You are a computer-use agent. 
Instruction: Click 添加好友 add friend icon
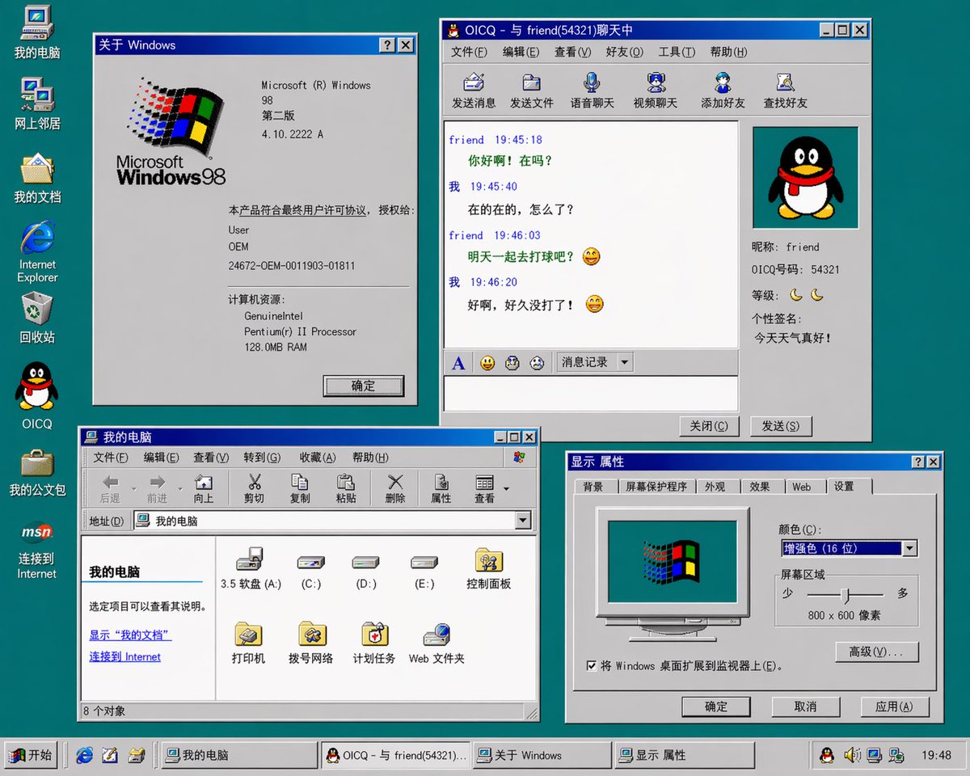(723, 91)
